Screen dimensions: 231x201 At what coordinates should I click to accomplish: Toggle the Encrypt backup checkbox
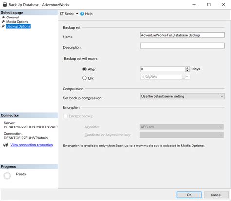tap(65, 116)
